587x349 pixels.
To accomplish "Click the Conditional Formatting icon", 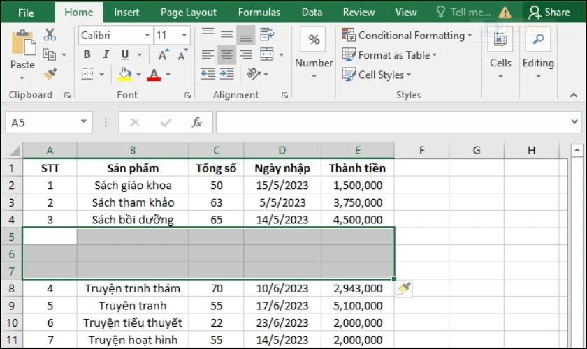I will pos(349,35).
